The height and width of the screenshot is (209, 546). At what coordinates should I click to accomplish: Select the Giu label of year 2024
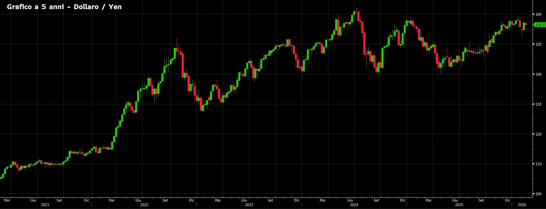tap(350, 200)
